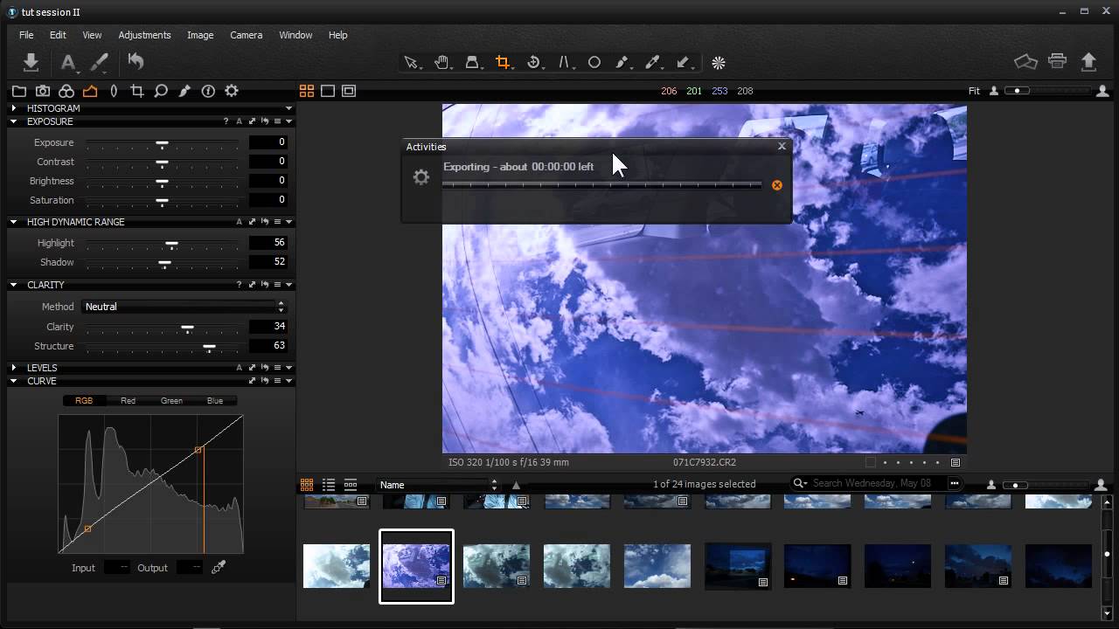Screen dimensions: 1119x629
Task: Cancel the export with orange X
Action: [776, 185]
